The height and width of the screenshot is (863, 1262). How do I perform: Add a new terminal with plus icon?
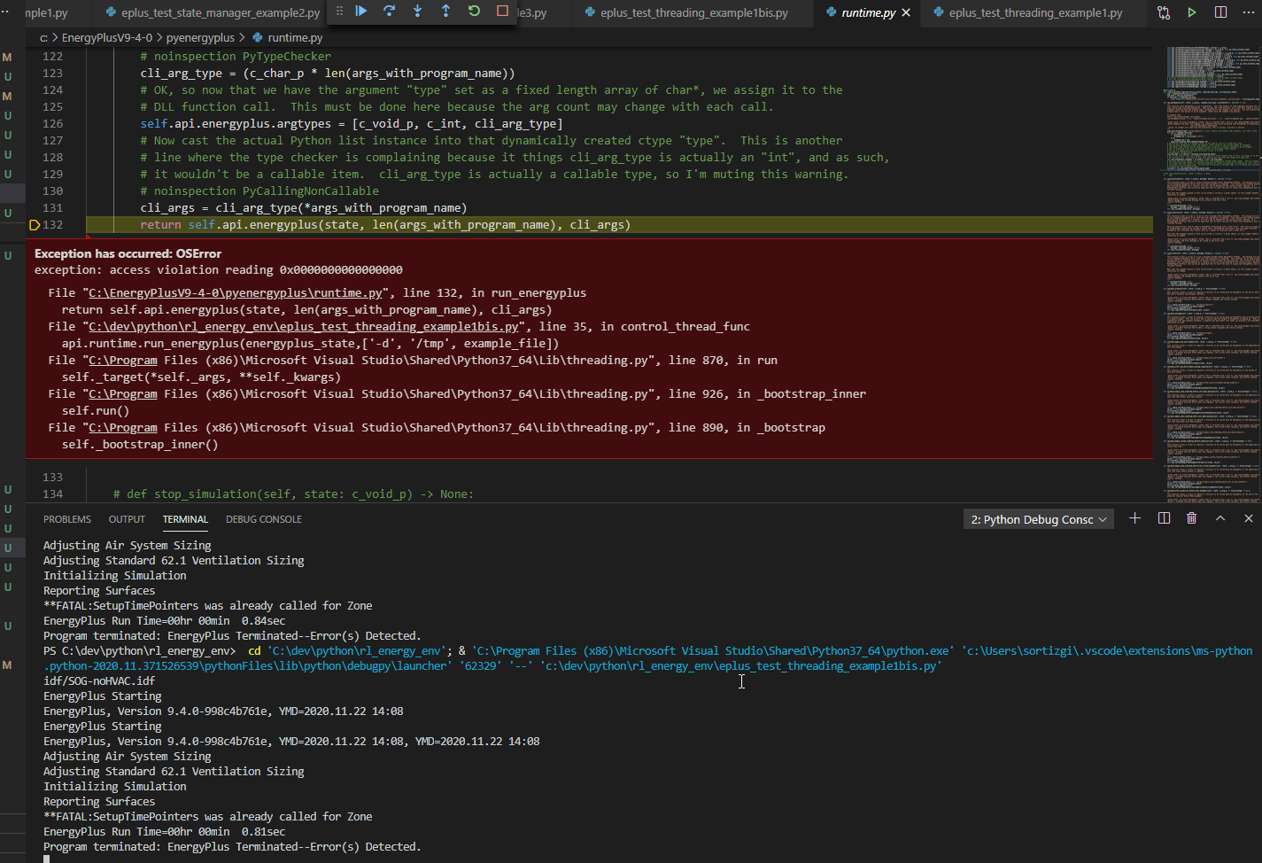1134,518
